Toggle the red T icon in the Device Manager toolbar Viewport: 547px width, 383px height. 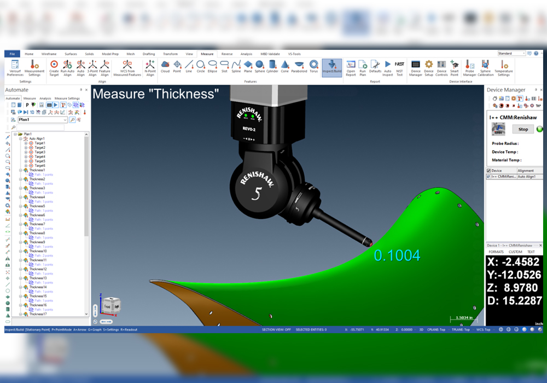520,98
